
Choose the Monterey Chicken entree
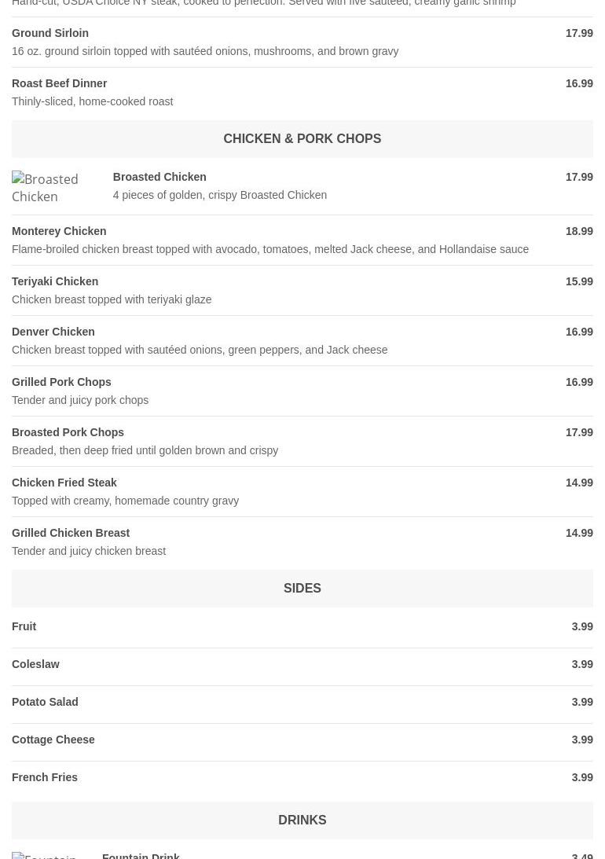59,232
